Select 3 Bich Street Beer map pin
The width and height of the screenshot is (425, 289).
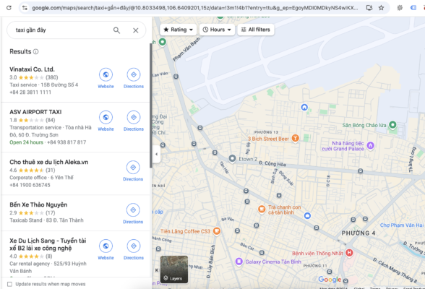pos(295,138)
